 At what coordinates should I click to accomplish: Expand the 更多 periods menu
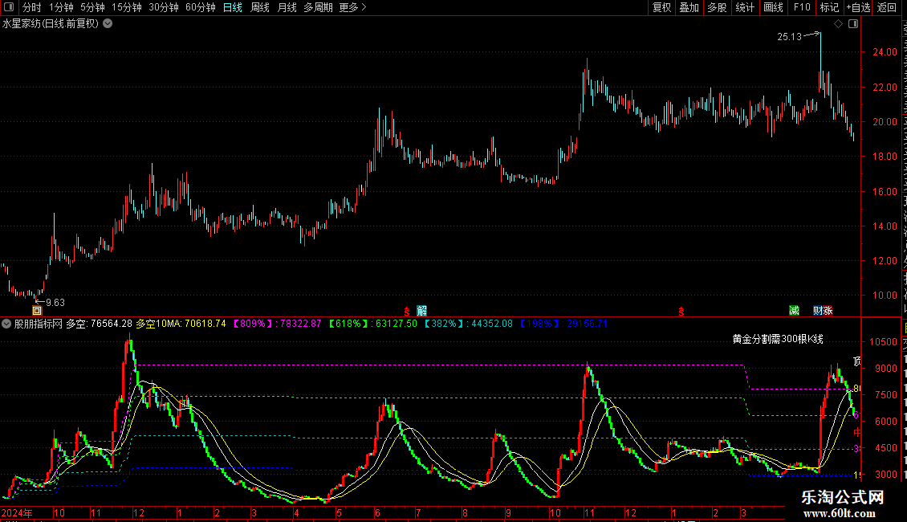point(352,7)
